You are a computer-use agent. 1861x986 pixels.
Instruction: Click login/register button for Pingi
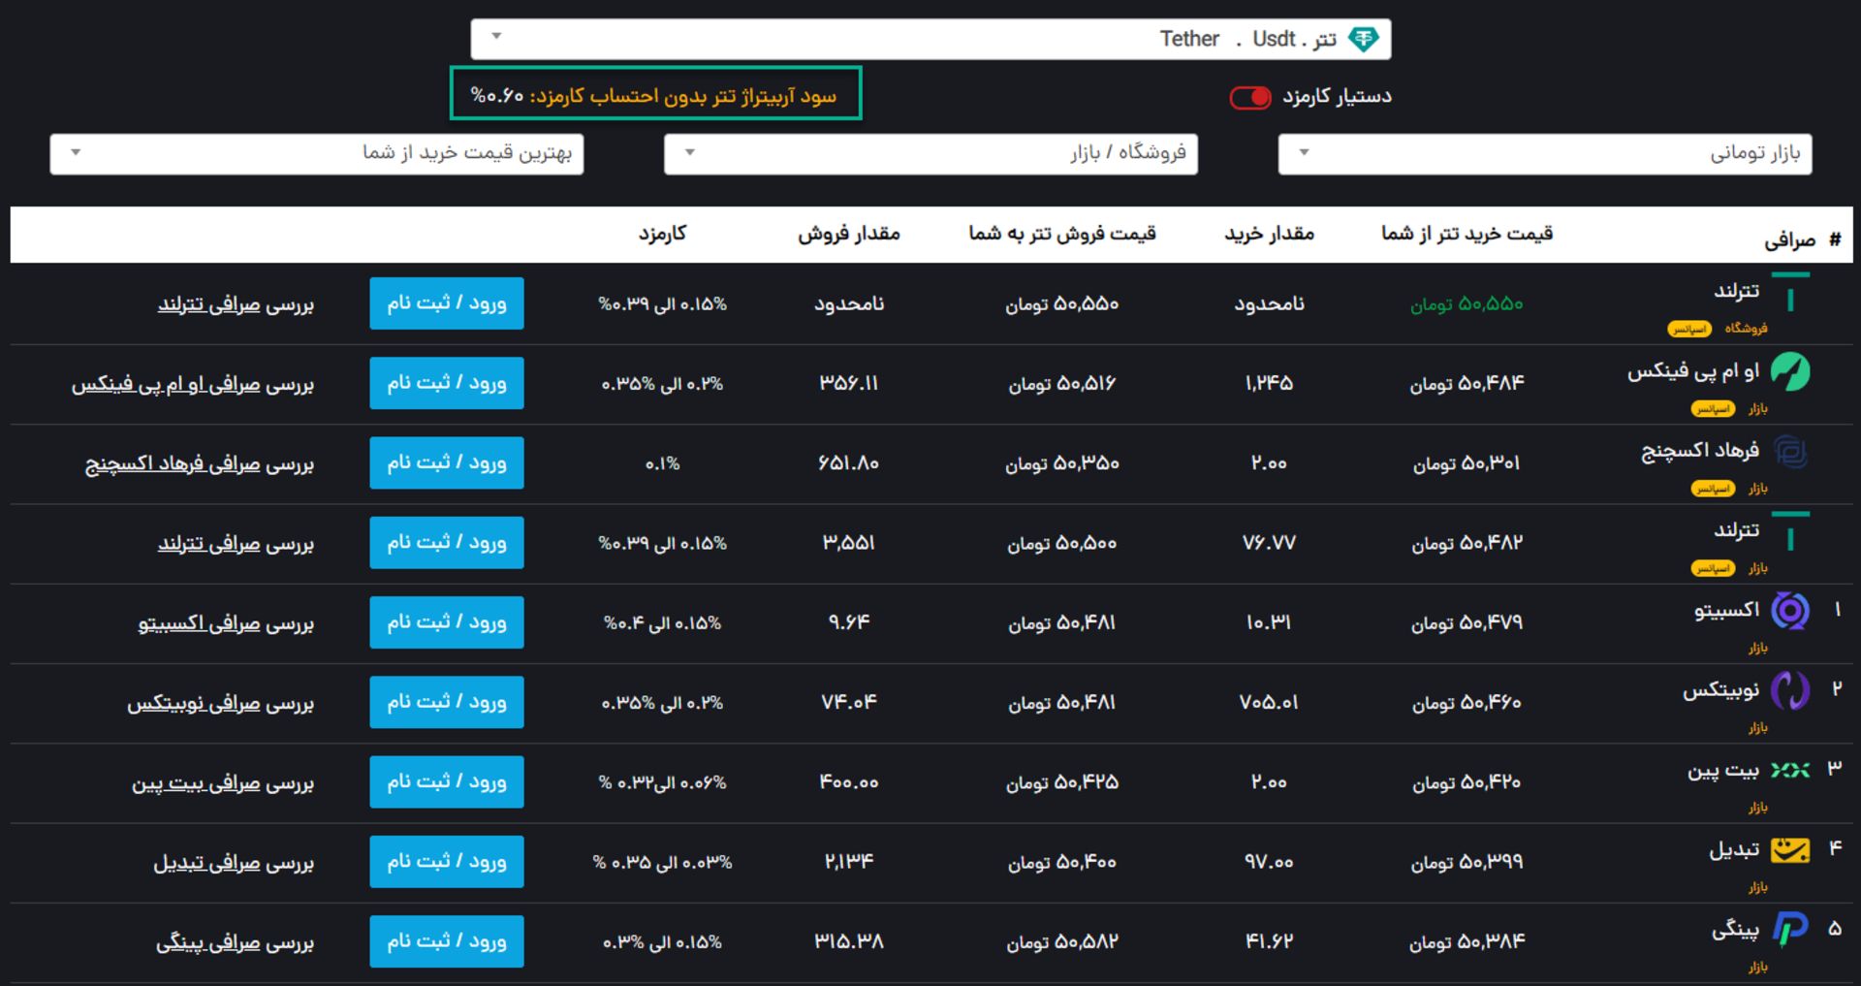tap(447, 940)
